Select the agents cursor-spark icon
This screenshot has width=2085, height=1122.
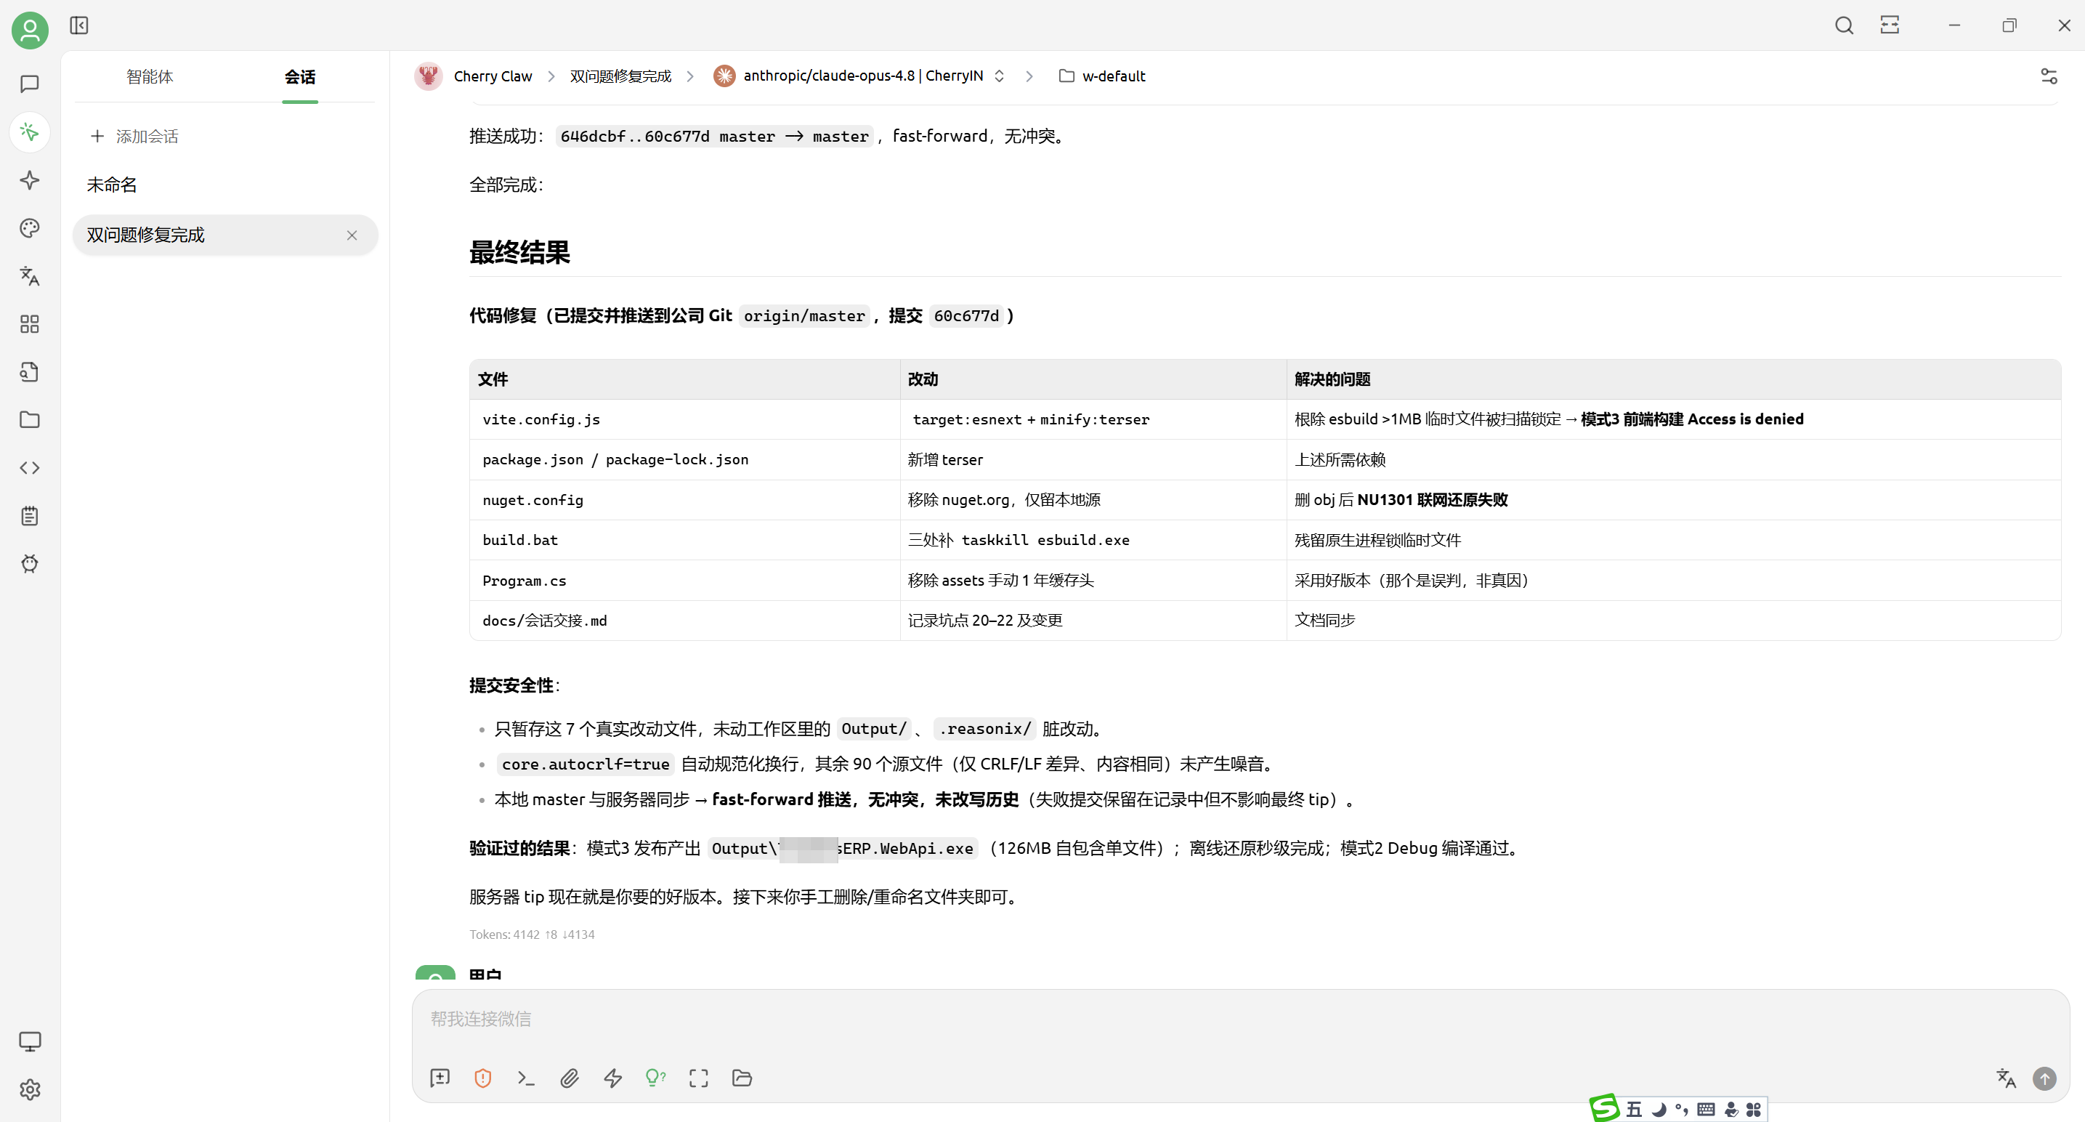point(30,132)
